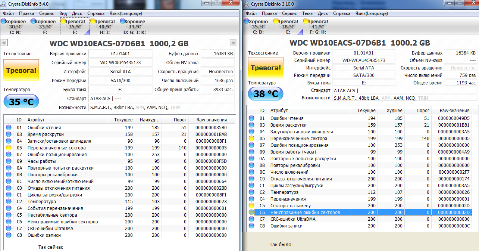
Task: Click blue status icon for Ошибки записи in 5.4.0
Action: coord(9,235)
